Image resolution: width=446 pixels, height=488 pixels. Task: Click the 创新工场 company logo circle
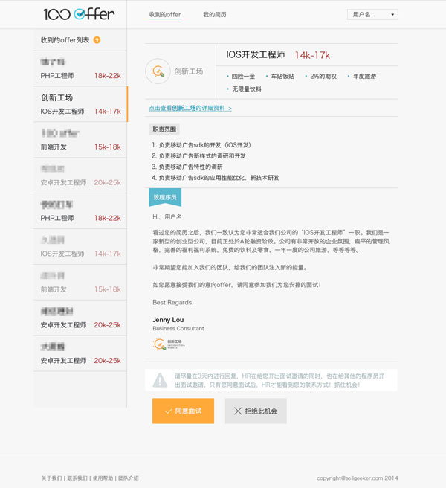(x=158, y=71)
